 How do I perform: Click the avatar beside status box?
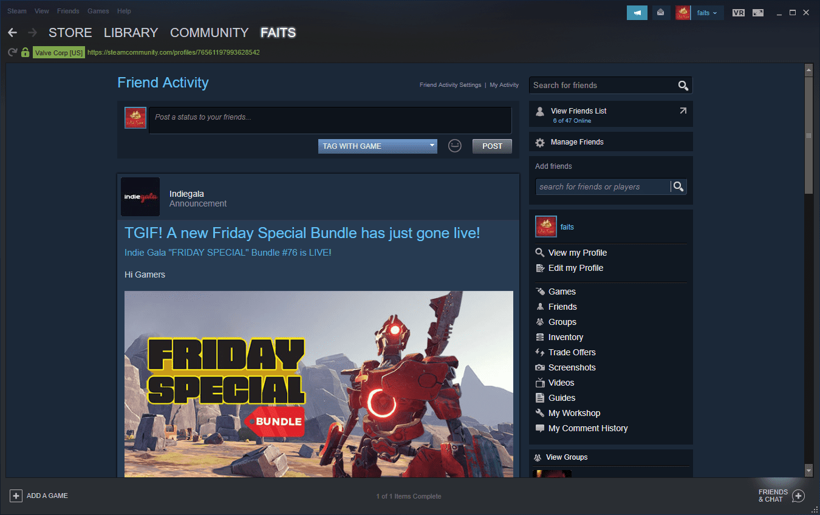click(x=135, y=118)
